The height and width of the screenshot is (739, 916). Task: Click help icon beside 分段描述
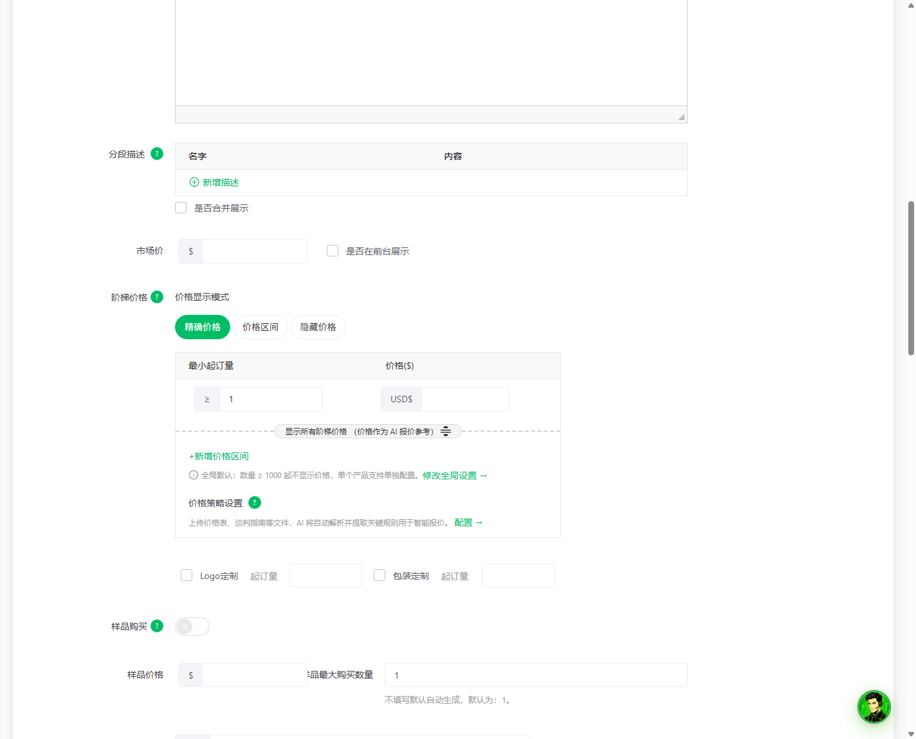157,154
